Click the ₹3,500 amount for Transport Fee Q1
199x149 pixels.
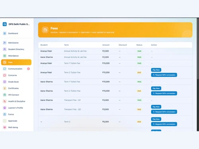[x=105, y=100]
